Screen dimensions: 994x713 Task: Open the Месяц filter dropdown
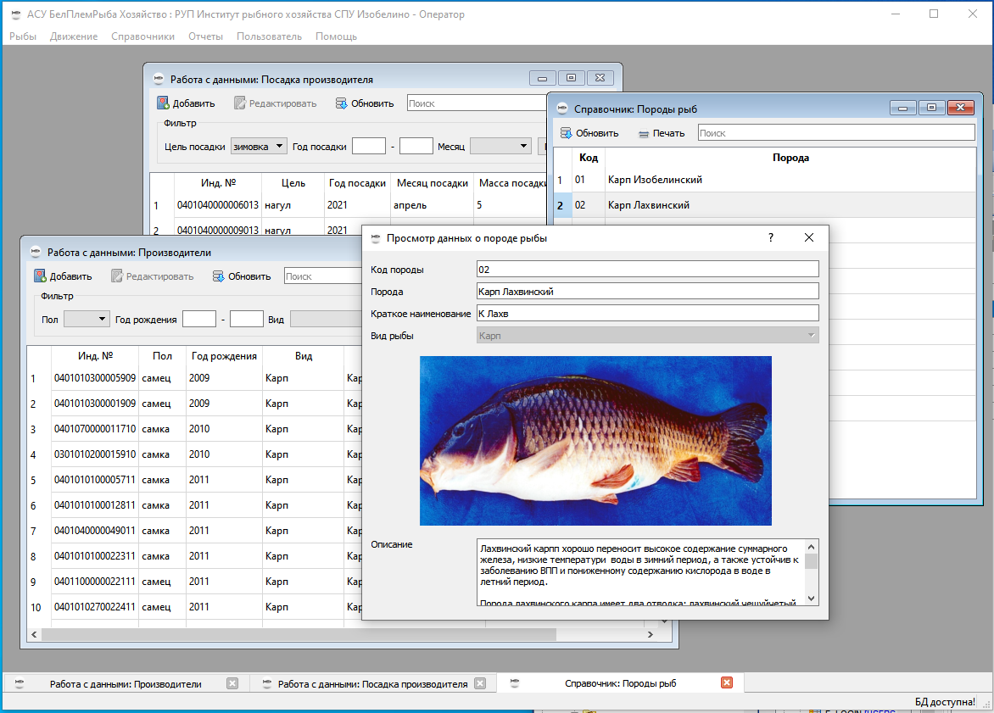500,147
